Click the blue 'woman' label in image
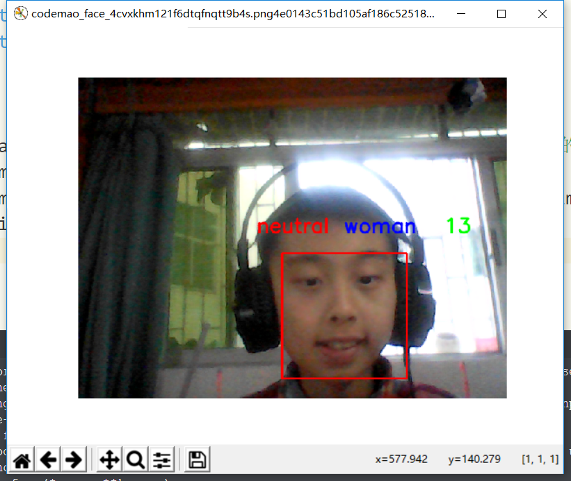571x481 pixels. pos(380,227)
